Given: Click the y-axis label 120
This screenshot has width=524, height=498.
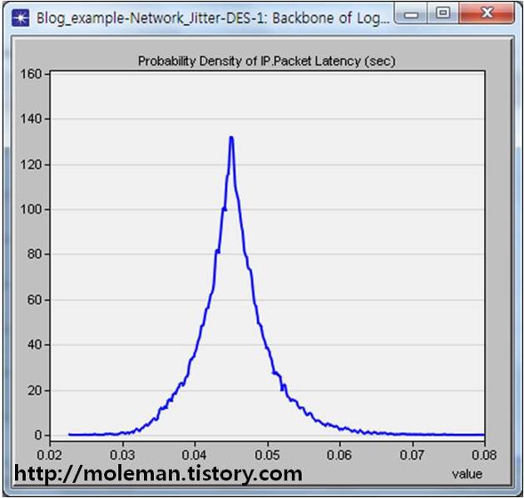Looking at the screenshot, I should point(31,165).
